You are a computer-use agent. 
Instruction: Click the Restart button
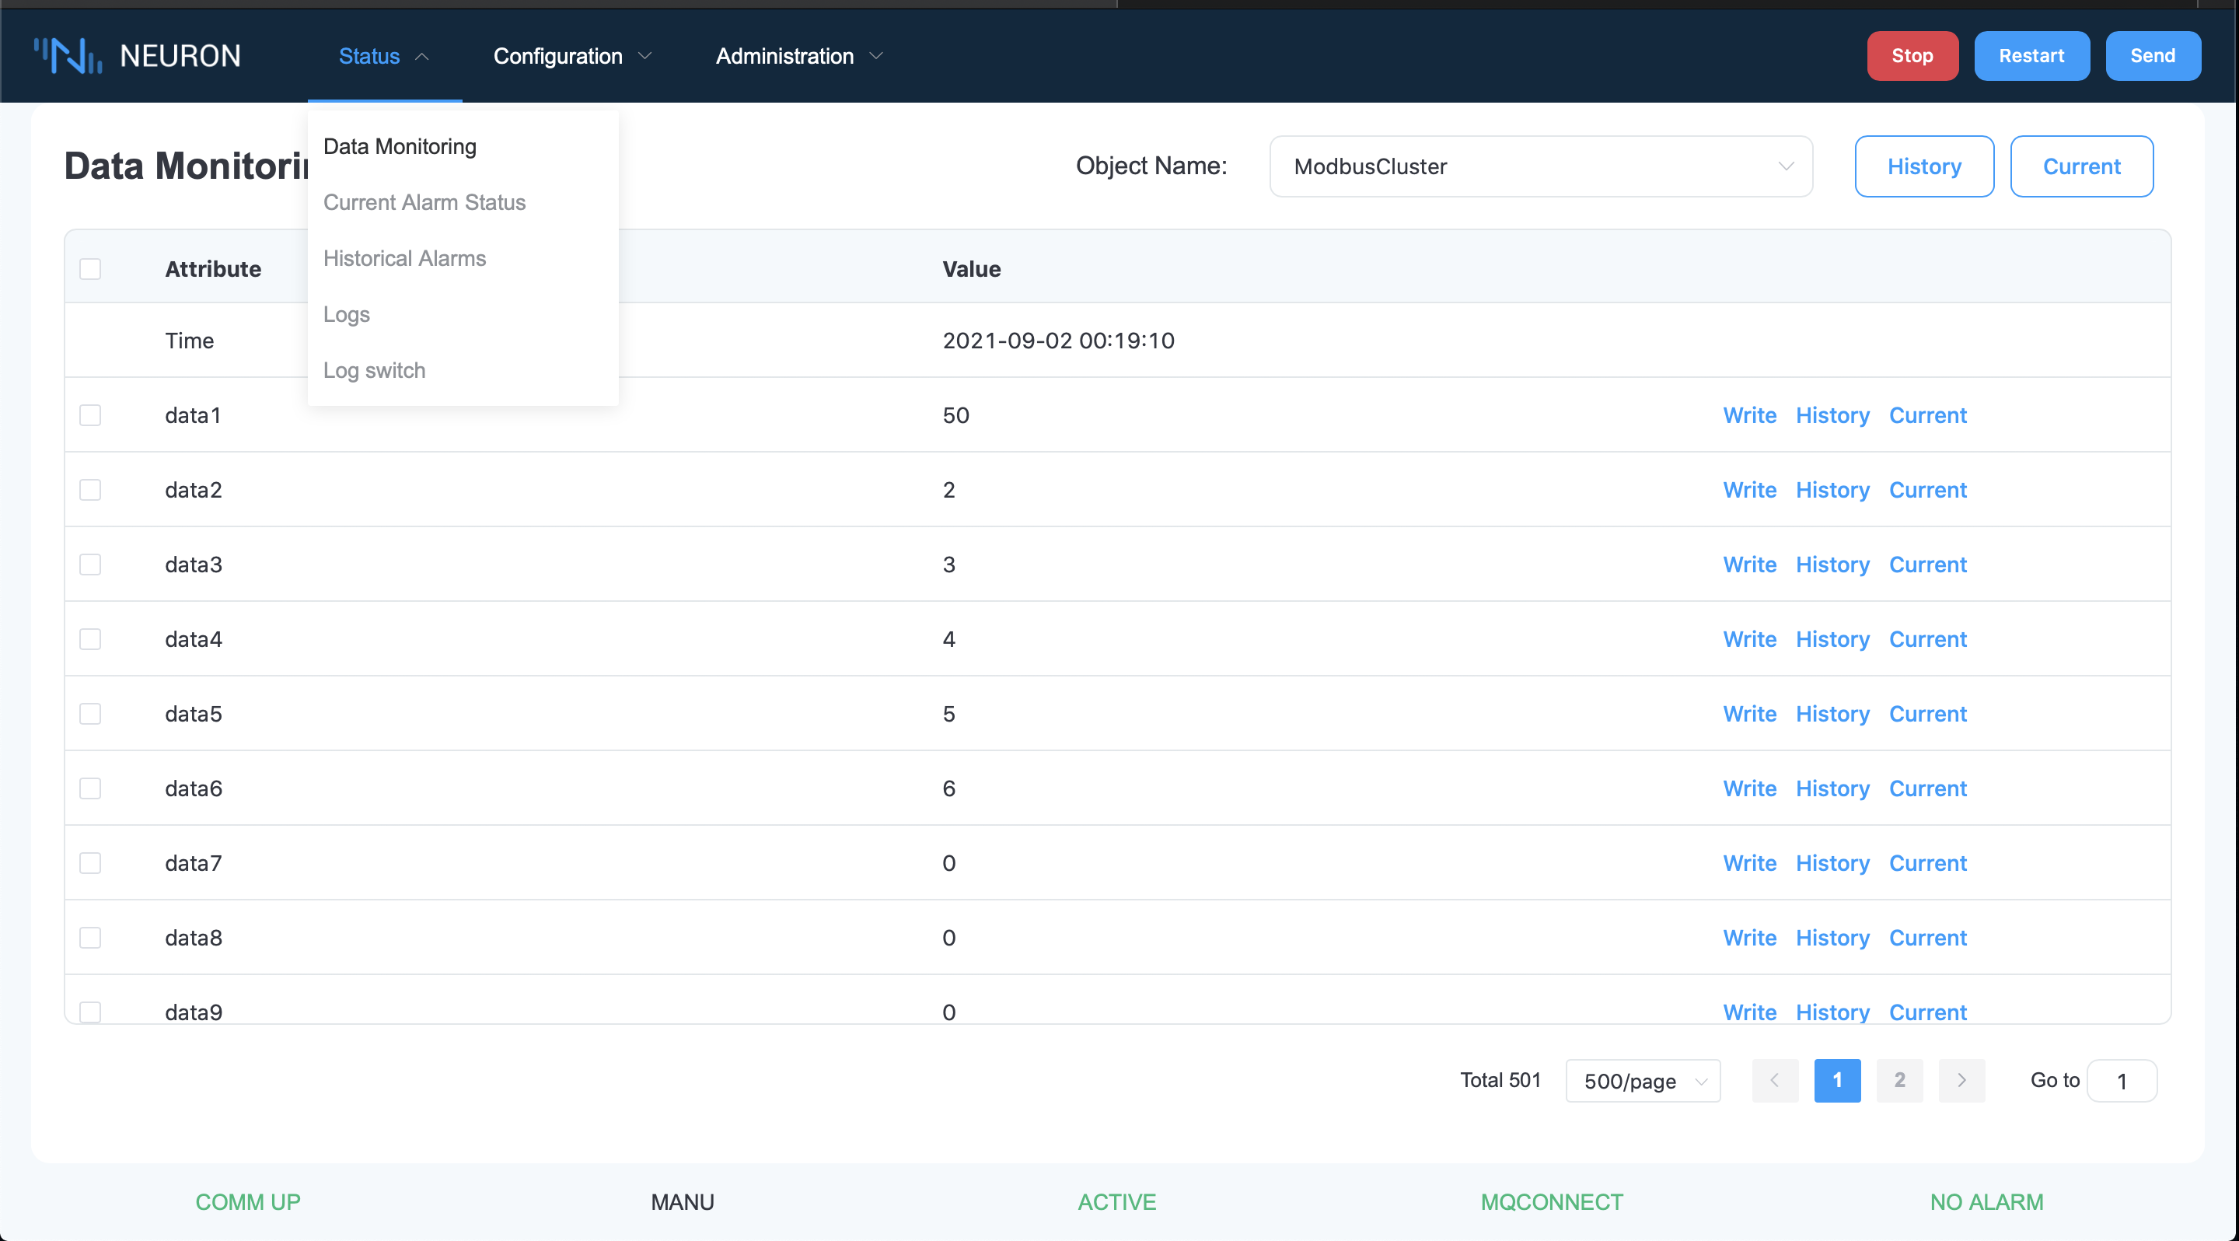coord(2031,57)
